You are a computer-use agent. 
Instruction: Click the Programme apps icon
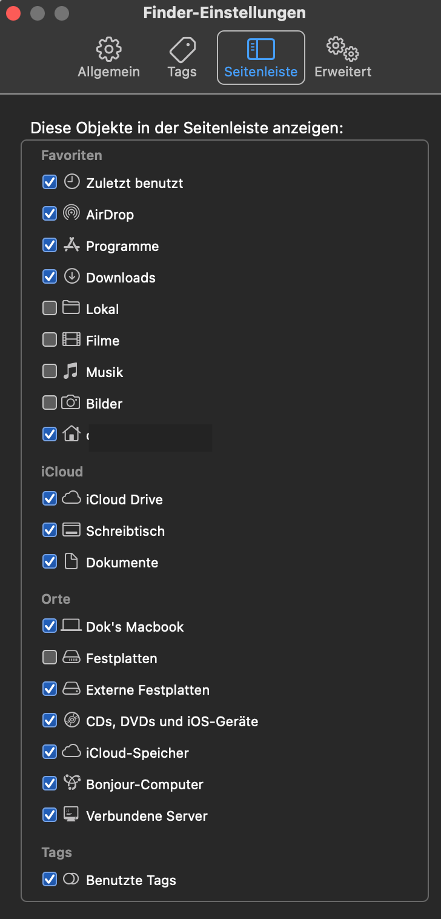pyautogui.click(x=71, y=245)
